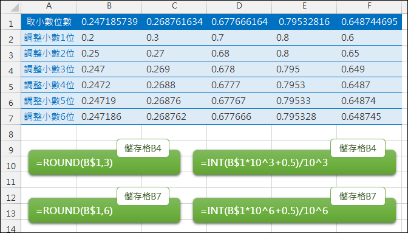Click cell with value 0.247185739

tap(109, 22)
